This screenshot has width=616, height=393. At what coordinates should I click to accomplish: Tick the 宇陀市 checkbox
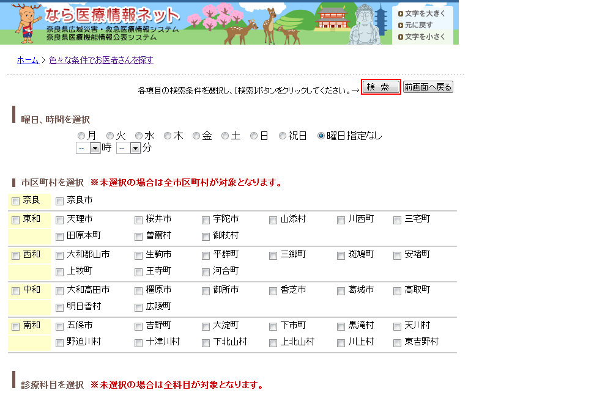coord(206,220)
